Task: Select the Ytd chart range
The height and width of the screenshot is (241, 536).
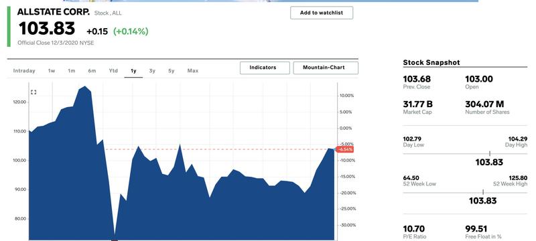Action: (113, 71)
